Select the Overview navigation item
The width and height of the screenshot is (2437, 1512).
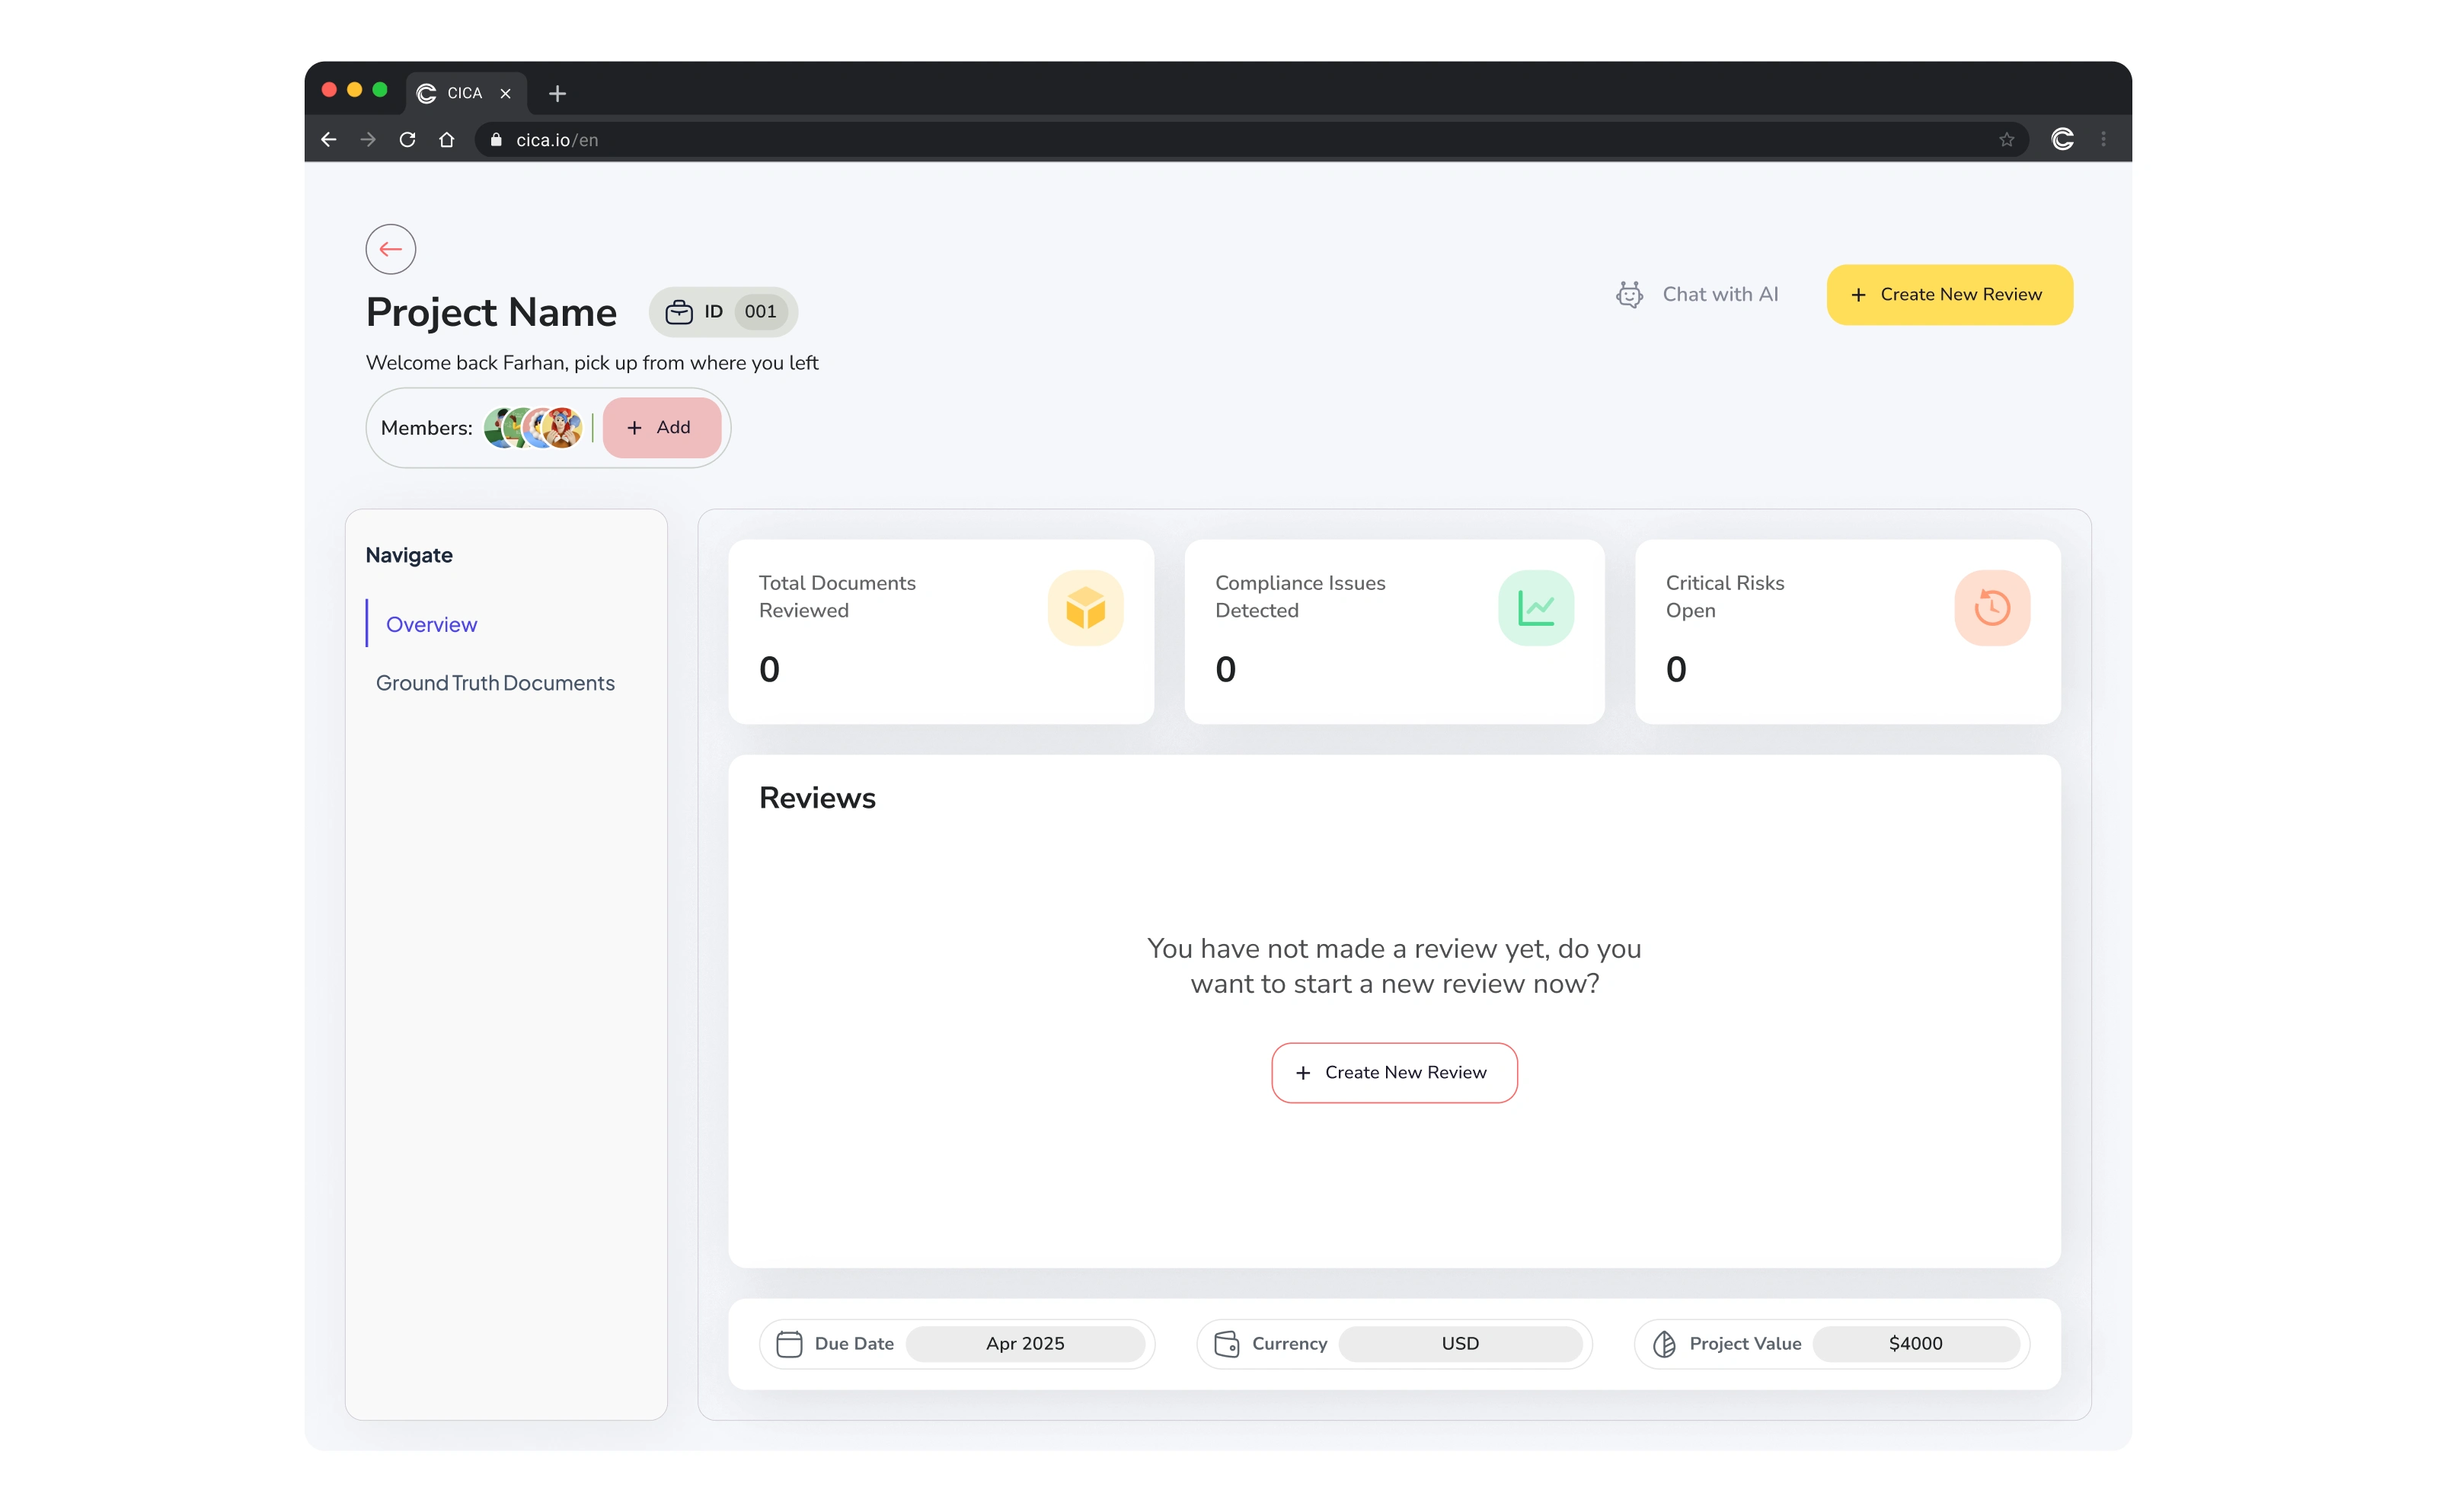pos(431,624)
